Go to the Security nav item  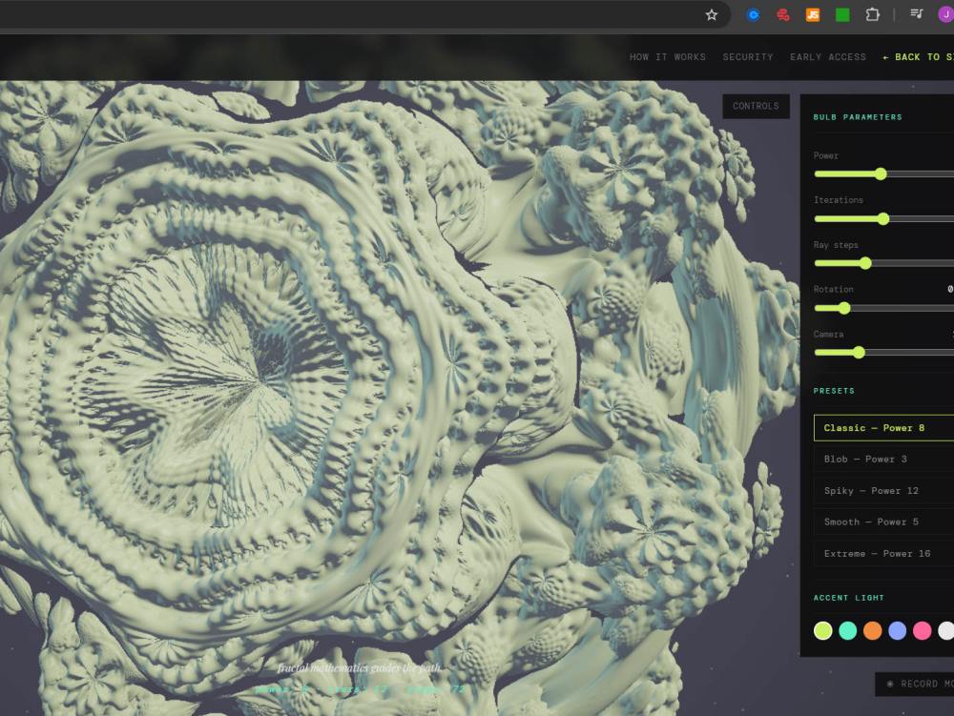point(748,56)
